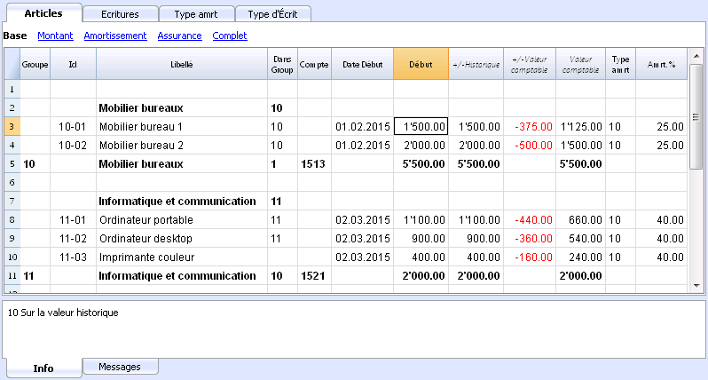Click the Début total '5'500.00' in row 5
This screenshot has width=708, height=380.
pyautogui.click(x=421, y=163)
